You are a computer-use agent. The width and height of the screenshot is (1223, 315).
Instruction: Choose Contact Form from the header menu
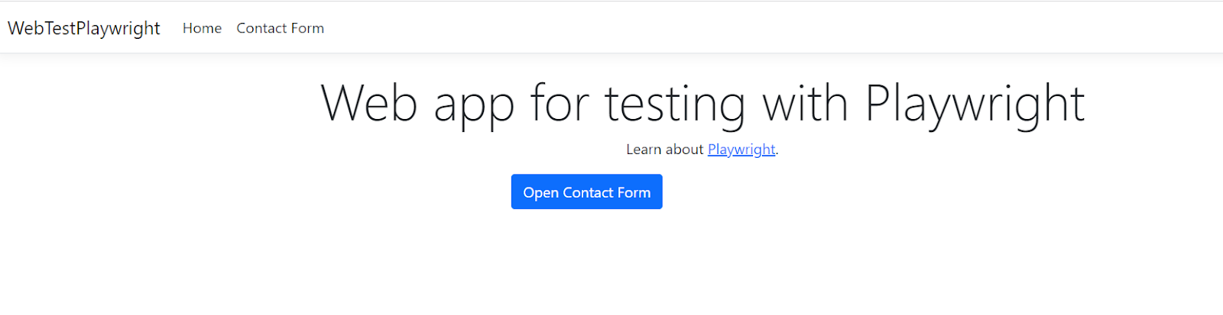(x=280, y=28)
